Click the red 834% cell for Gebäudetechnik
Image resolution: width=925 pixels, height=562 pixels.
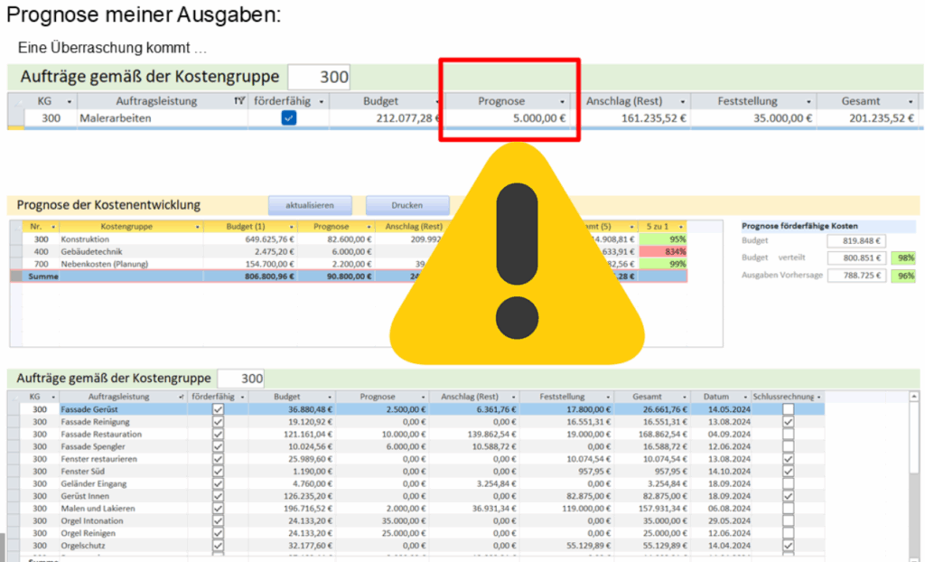point(662,251)
